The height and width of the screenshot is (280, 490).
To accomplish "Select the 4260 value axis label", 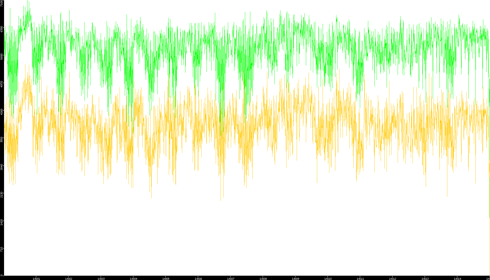I will tap(2, 112).
